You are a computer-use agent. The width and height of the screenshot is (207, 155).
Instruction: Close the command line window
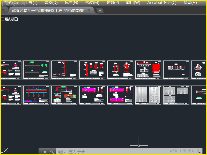[45, 152]
